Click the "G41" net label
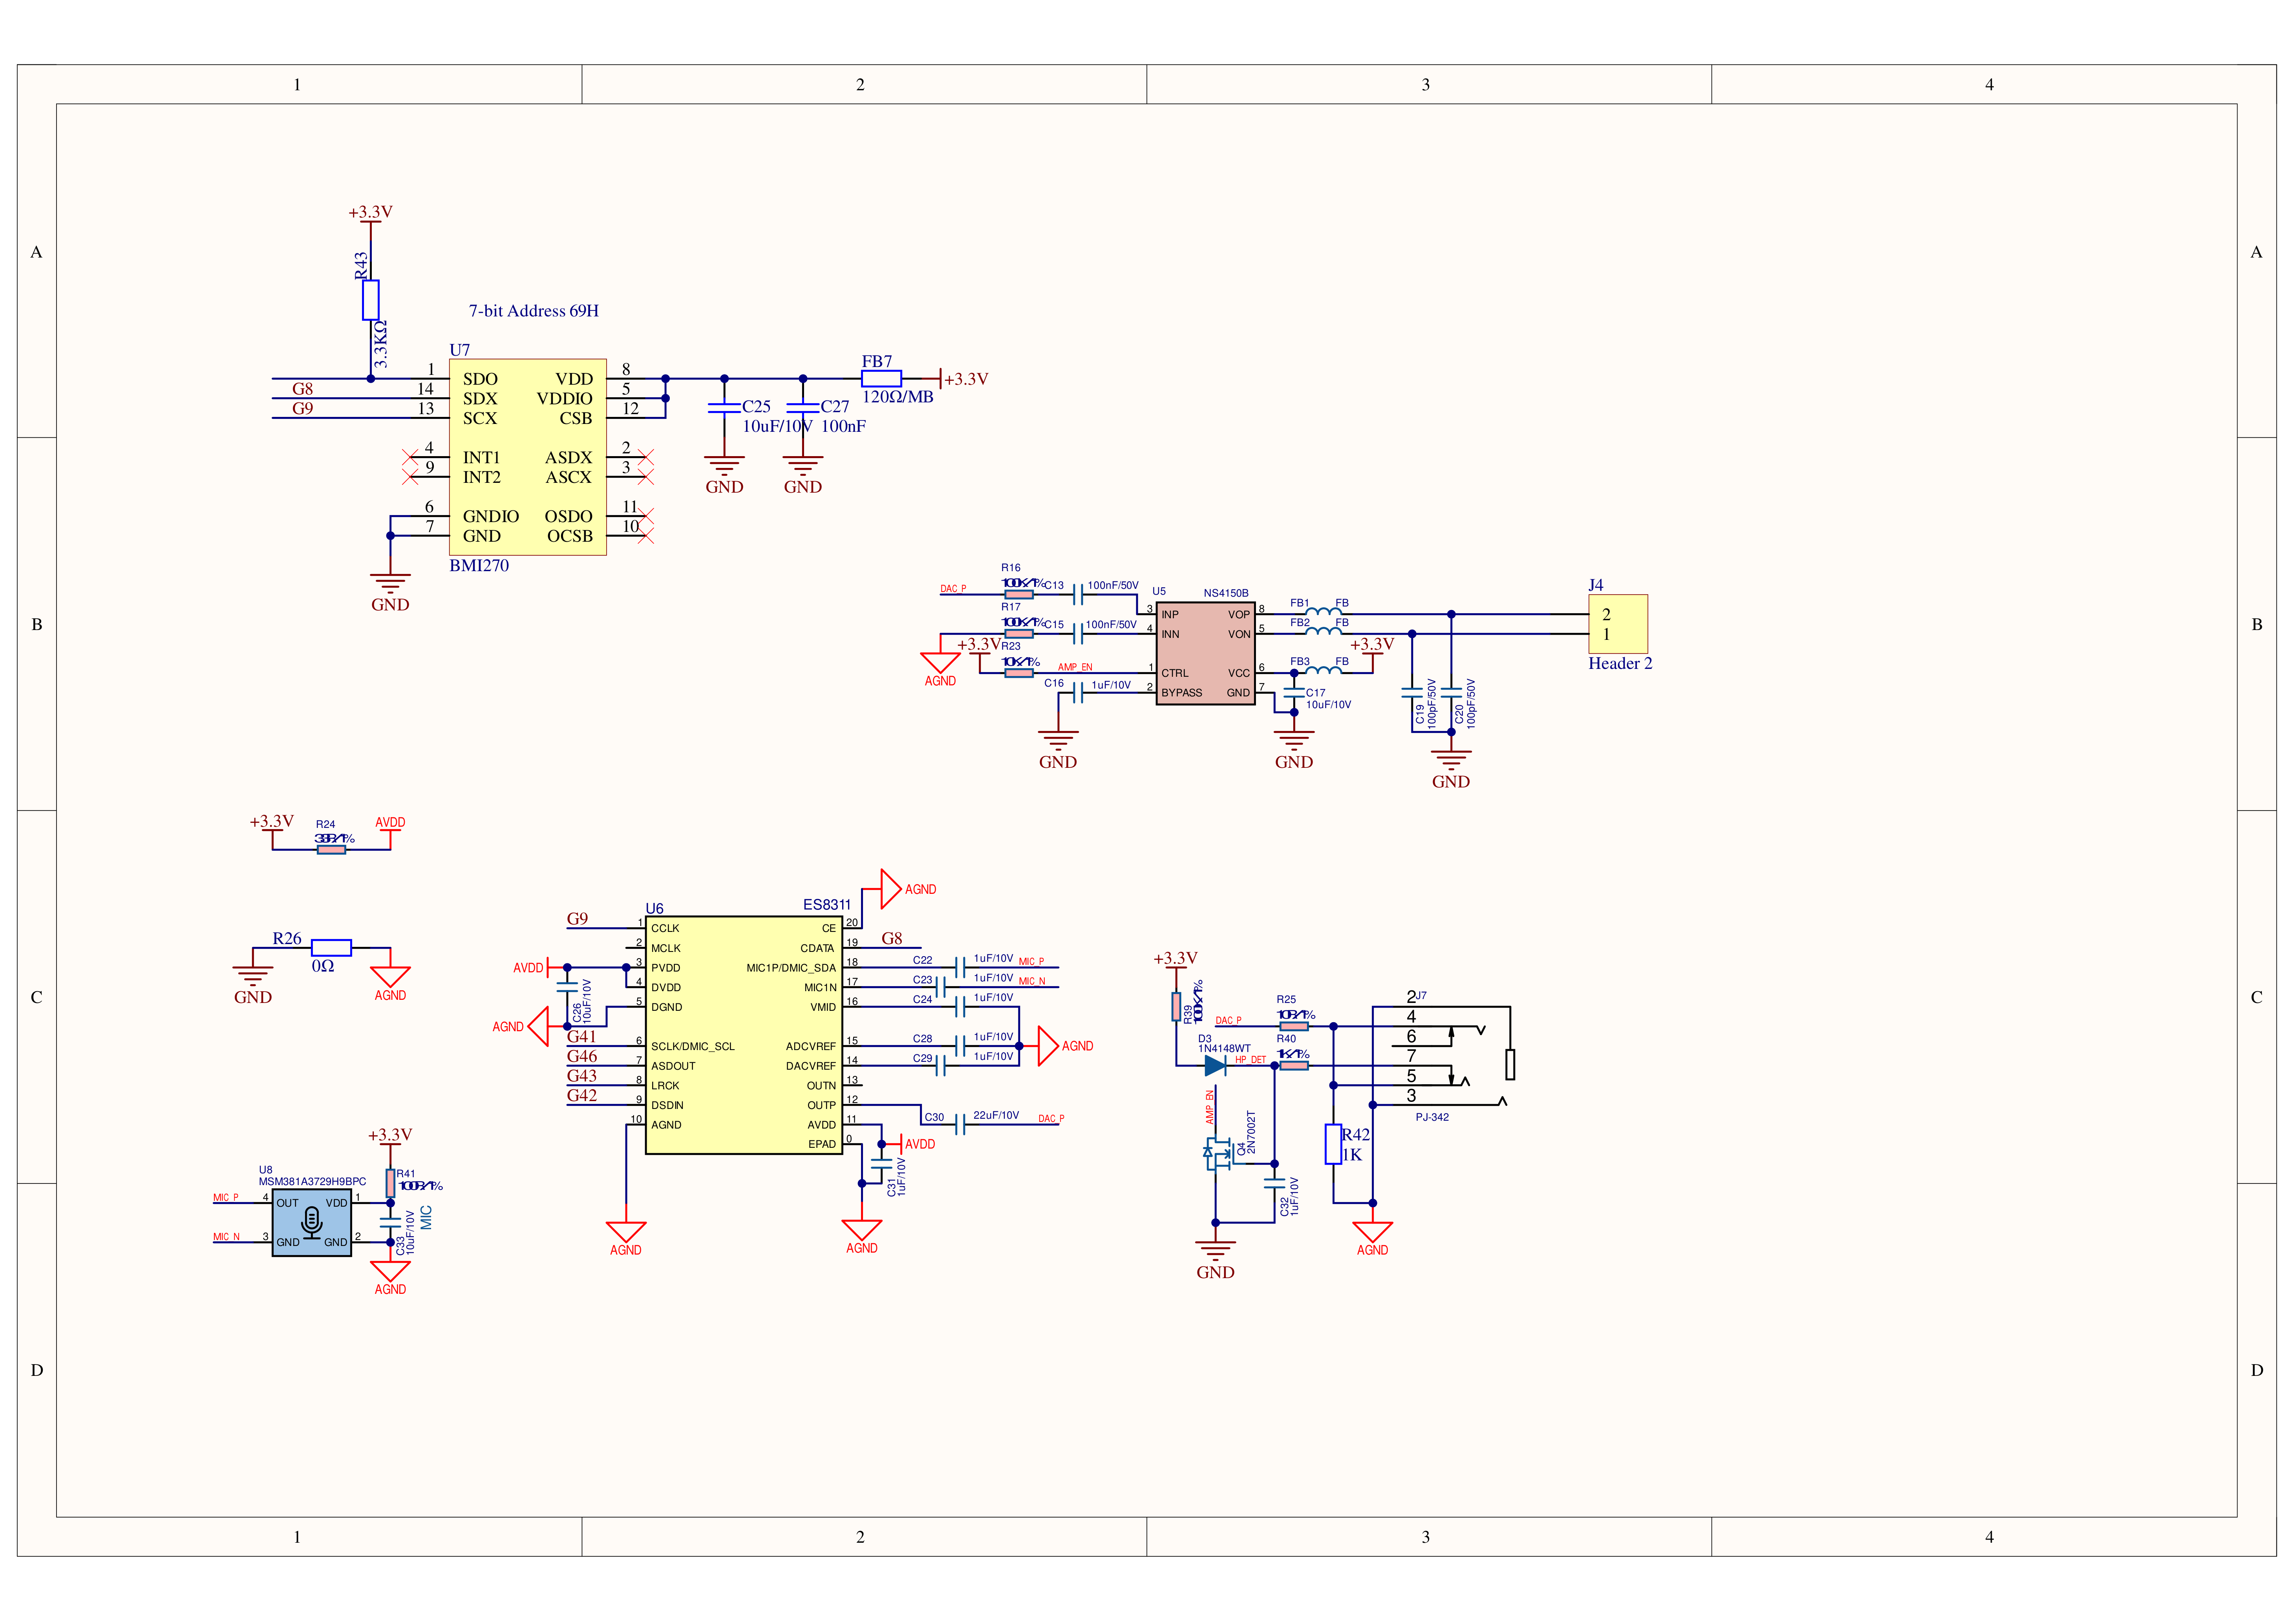The width and height of the screenshot is (2296, 1622). [581, 1037]
